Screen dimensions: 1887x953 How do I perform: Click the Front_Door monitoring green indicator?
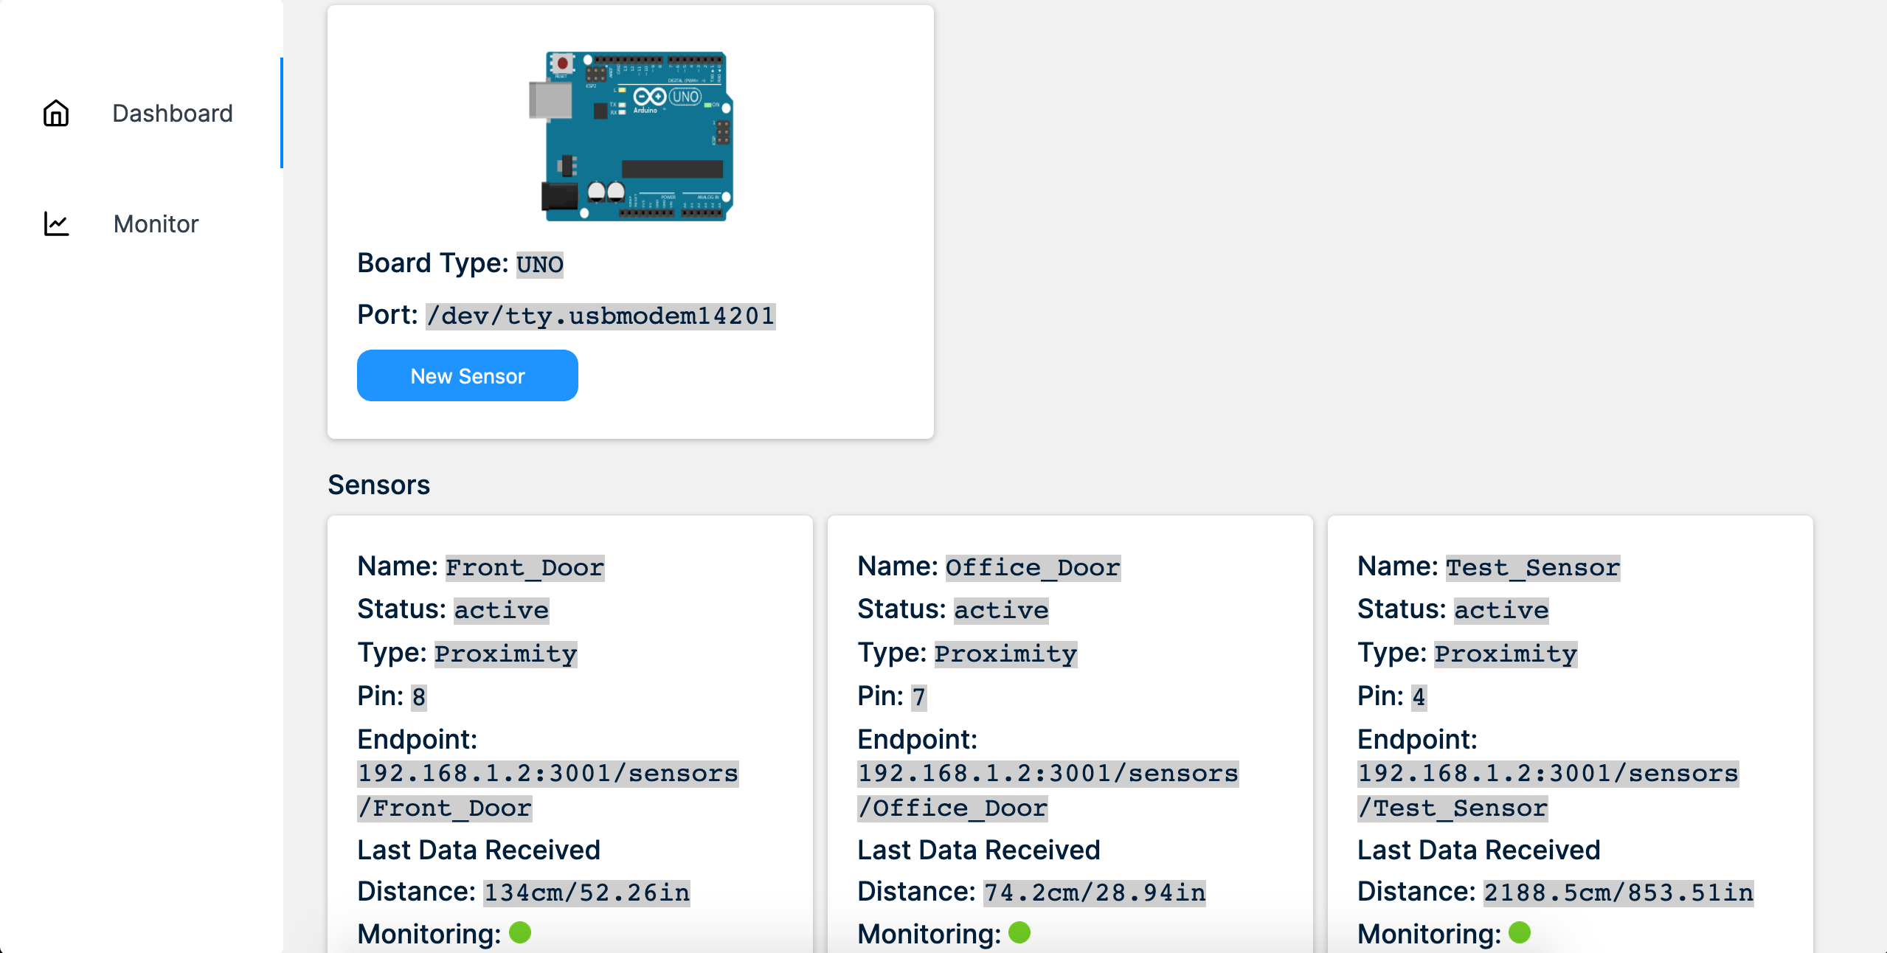(520, 932)
